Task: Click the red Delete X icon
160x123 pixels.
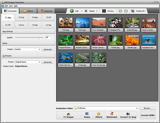Action: point(86,11)
